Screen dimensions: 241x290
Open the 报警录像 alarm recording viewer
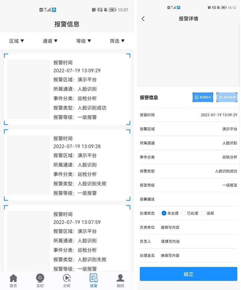(x=227, y=97)
